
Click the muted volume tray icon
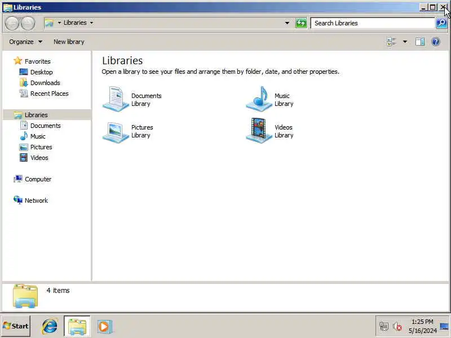coord(397,327)
